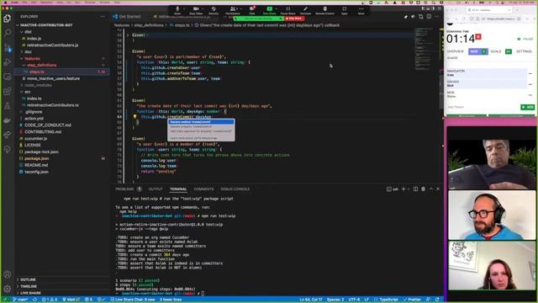Click Remote Control in Zoom toolbar

coord(325,10)
